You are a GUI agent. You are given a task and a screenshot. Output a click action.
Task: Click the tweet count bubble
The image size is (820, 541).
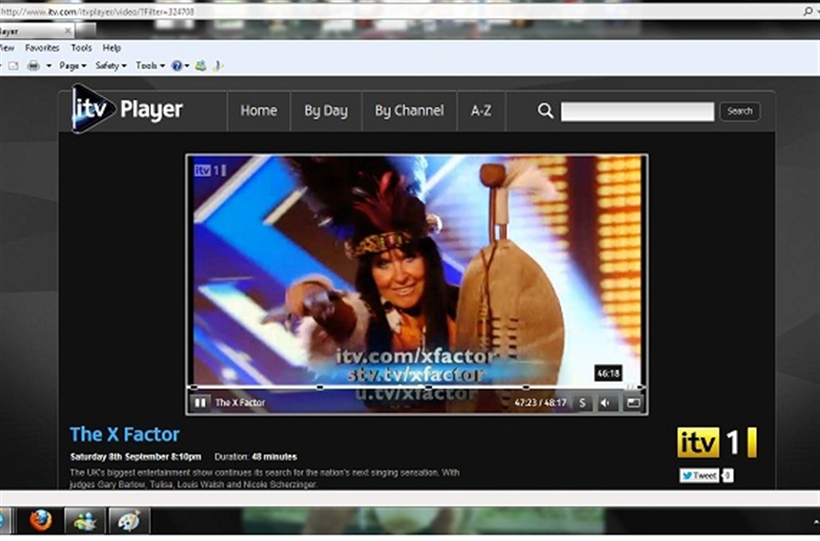[x=728, y=475]
